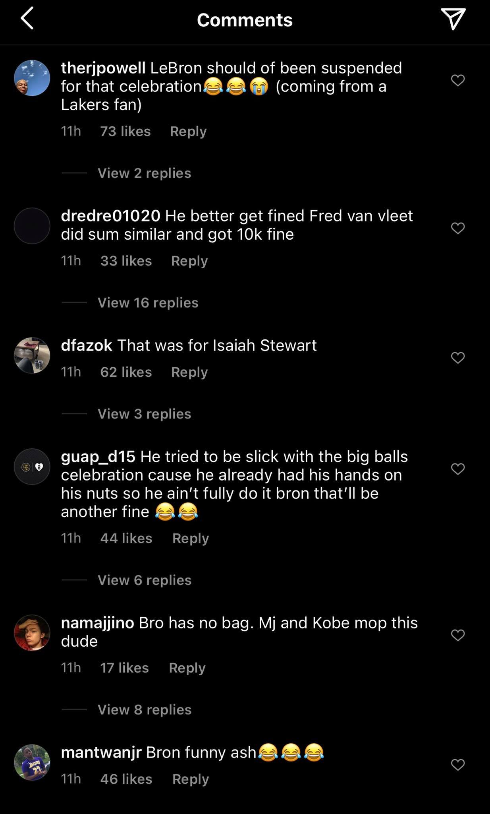Viewport: 490px width, 814px height.
Task: Show 'View 6 replies' under guap_d15
Action: pos(145,580)
